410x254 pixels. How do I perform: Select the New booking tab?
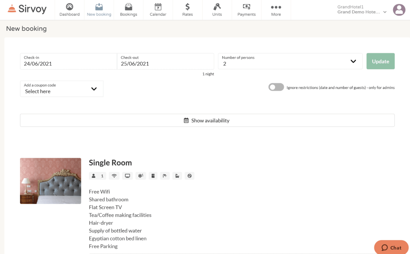click(x=99, y=10)
